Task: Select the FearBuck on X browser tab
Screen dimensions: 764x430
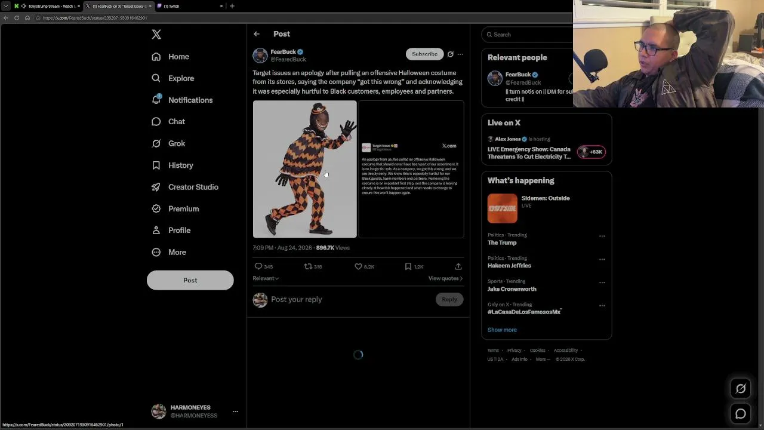Action: click(118, 6)
